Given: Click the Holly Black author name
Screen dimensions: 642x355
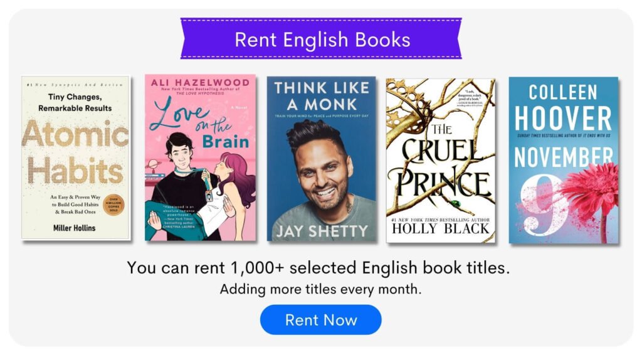Looking at the screenshot, I should click(441, 228).
